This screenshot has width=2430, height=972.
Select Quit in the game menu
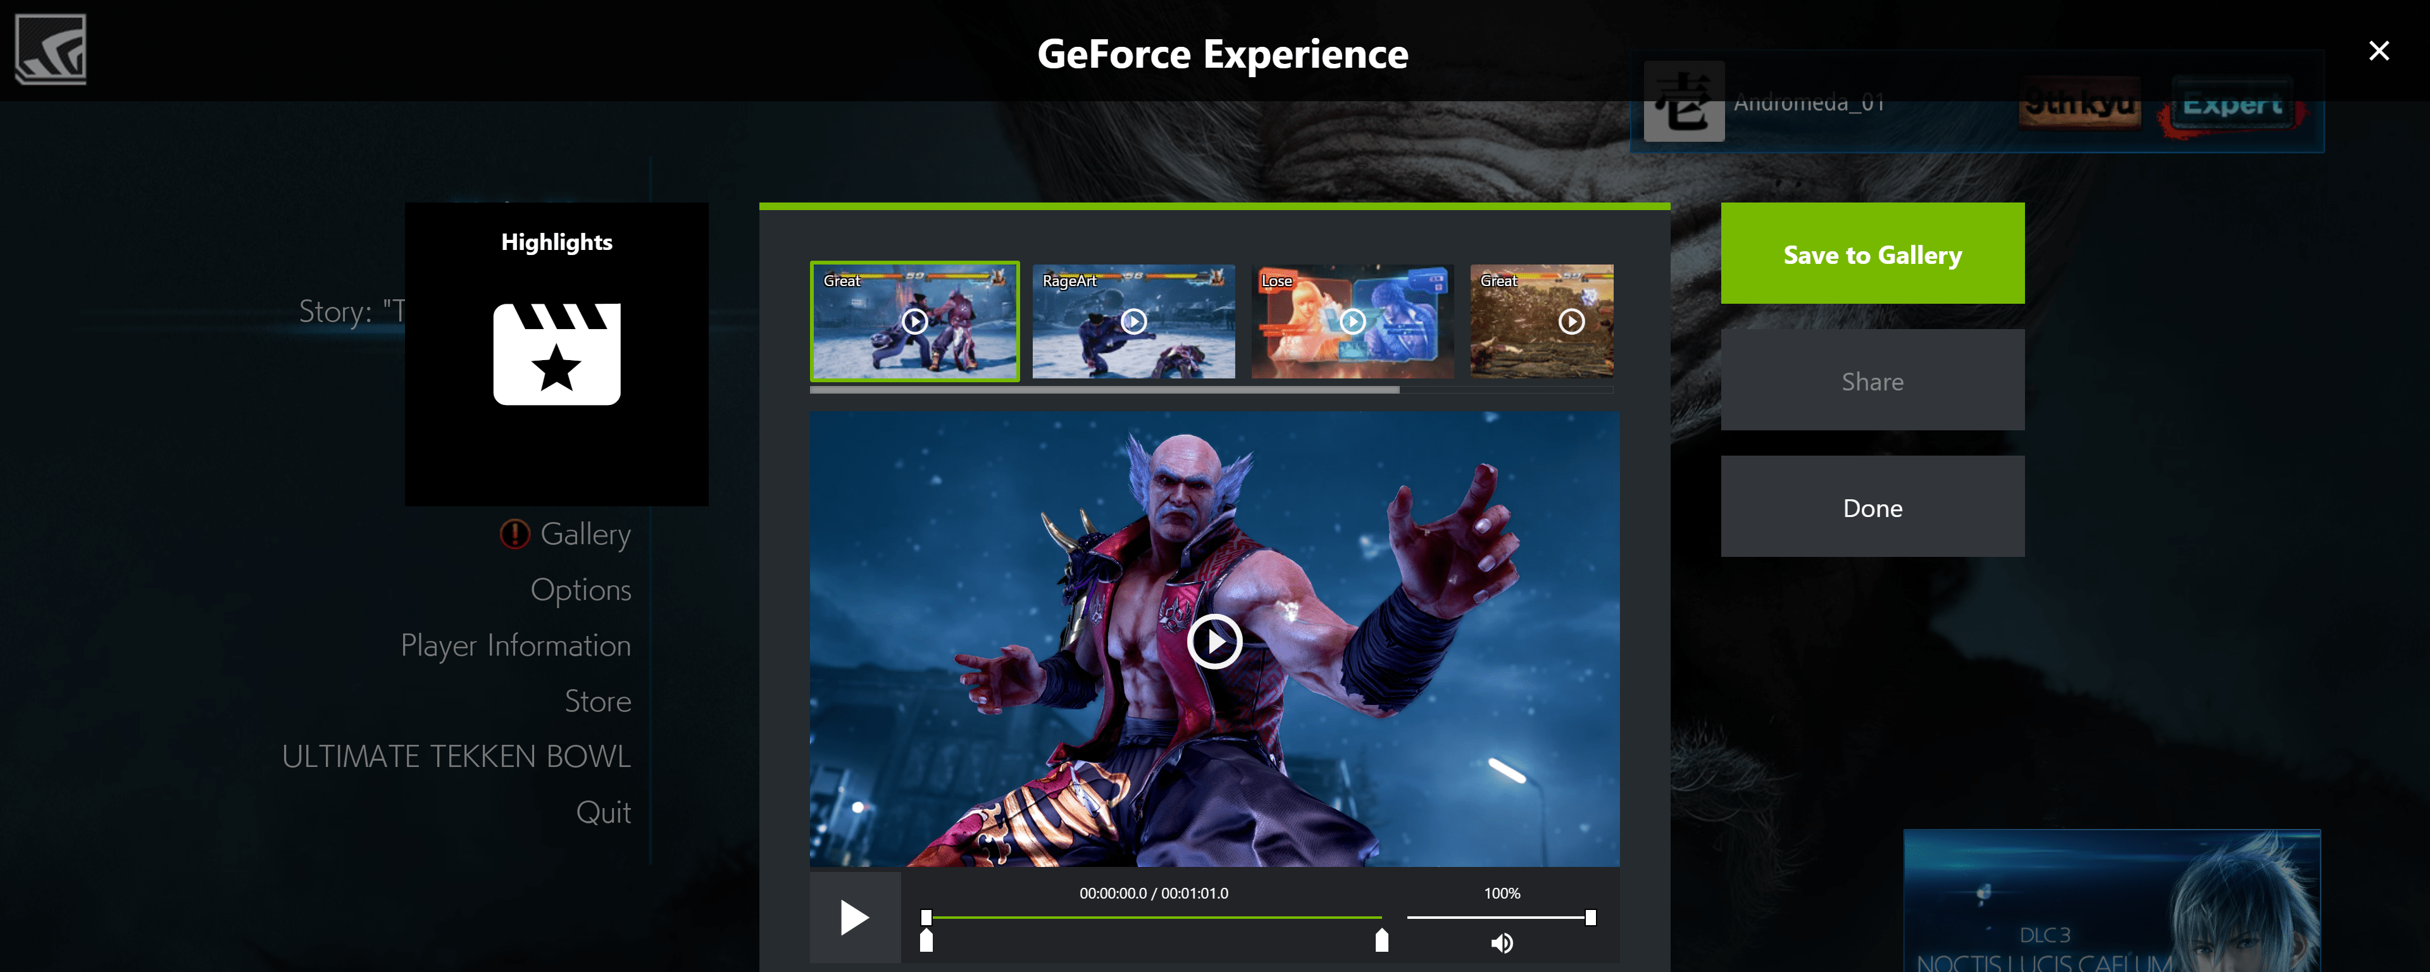(603, 813)
